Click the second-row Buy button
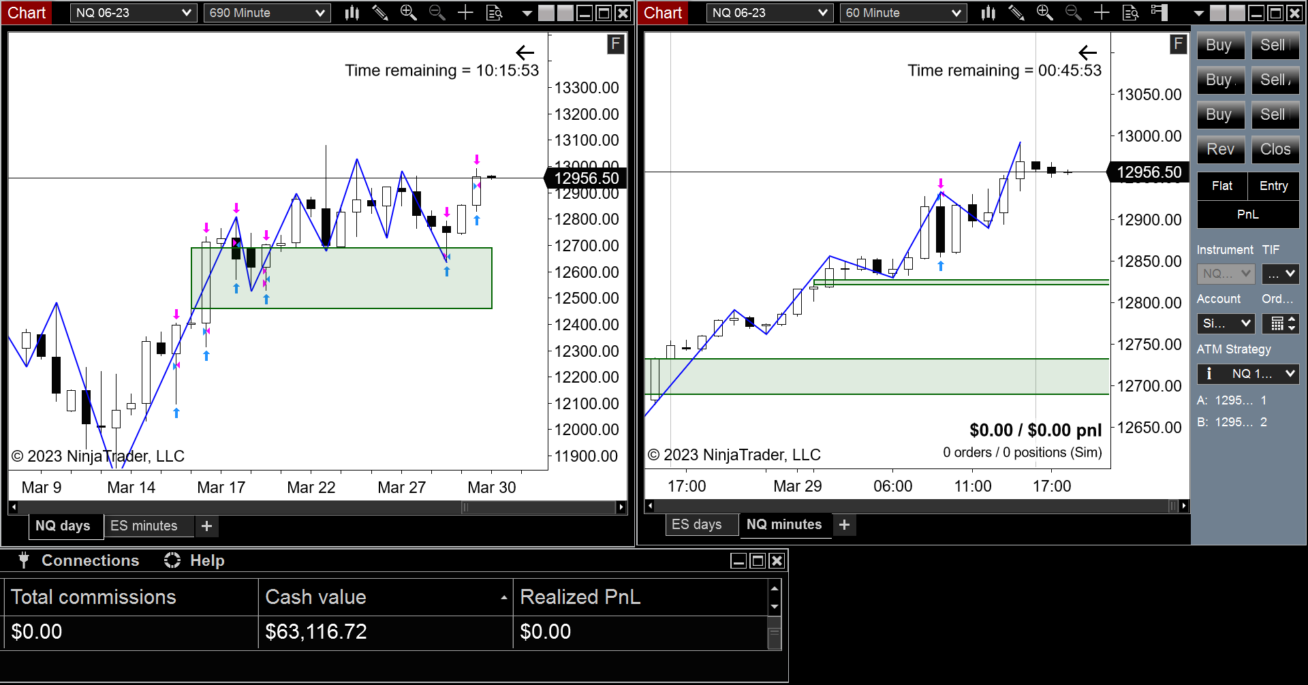The image size is (1308, 685). coord(1221,80)
